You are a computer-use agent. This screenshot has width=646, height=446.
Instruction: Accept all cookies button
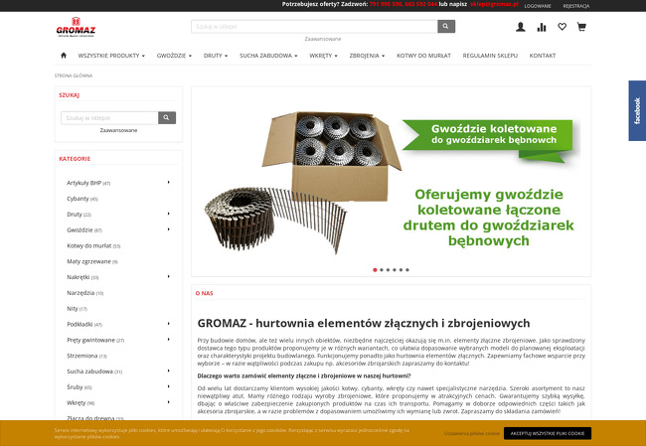tap(548, 433)
